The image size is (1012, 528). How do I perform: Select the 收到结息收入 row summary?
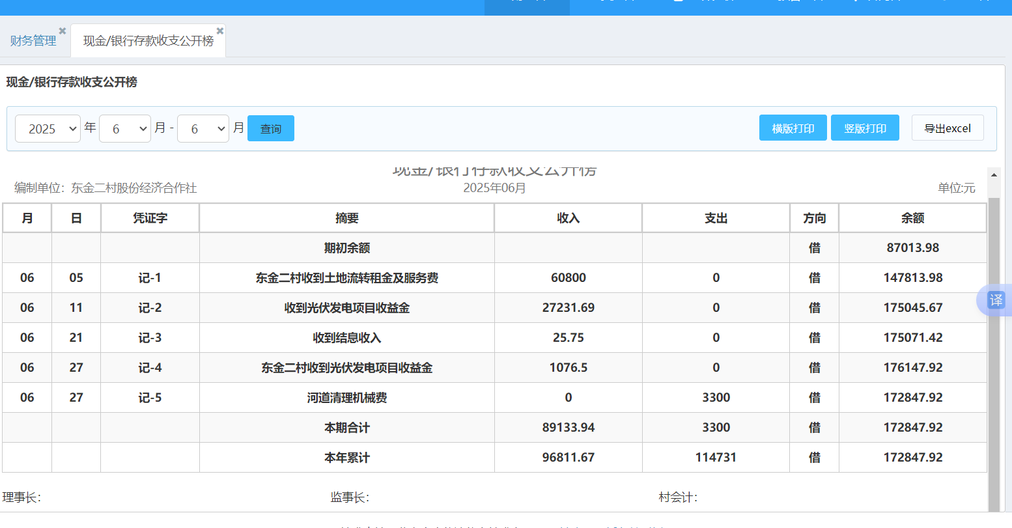pos(346,338)
